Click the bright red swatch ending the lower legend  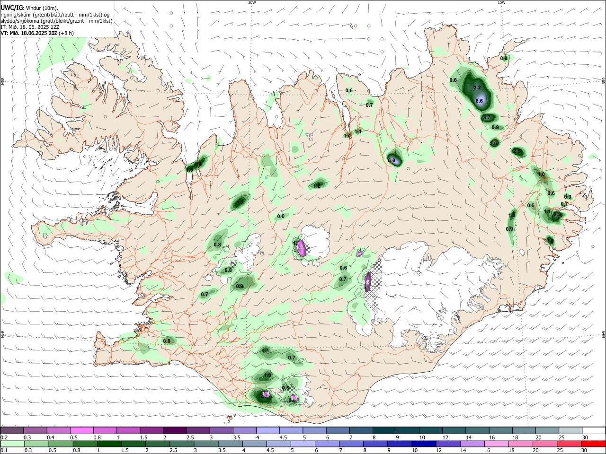[593, 444]
